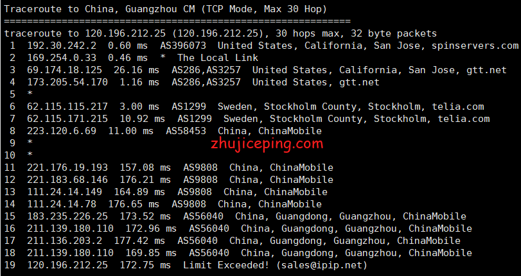Select latency '10.92 ms' in hop 7
The width and height of the screenshot is (521, 276).
142,119
